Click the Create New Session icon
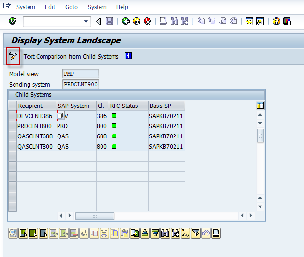304x257 pixels. pyautogui.click(x=249, y=21)
